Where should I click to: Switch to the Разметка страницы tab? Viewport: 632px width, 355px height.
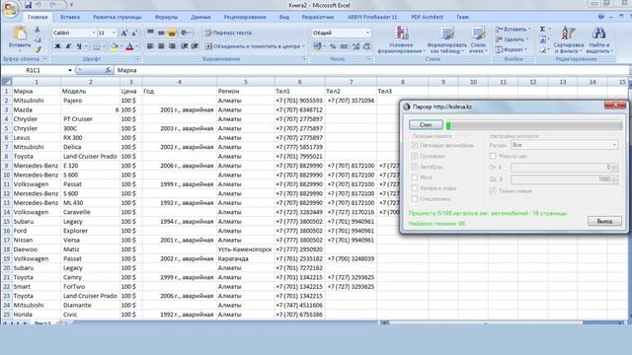coord(117,17)
